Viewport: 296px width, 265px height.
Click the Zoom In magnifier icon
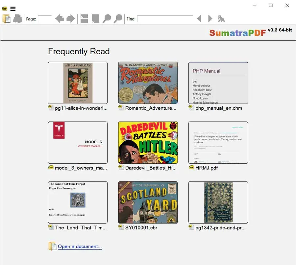tap(118, 19)
